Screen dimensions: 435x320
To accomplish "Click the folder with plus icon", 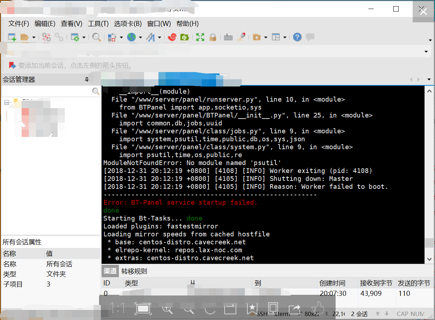I will tap(256, 37).
